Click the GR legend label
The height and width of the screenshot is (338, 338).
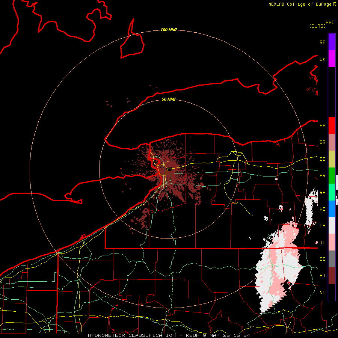322,142
